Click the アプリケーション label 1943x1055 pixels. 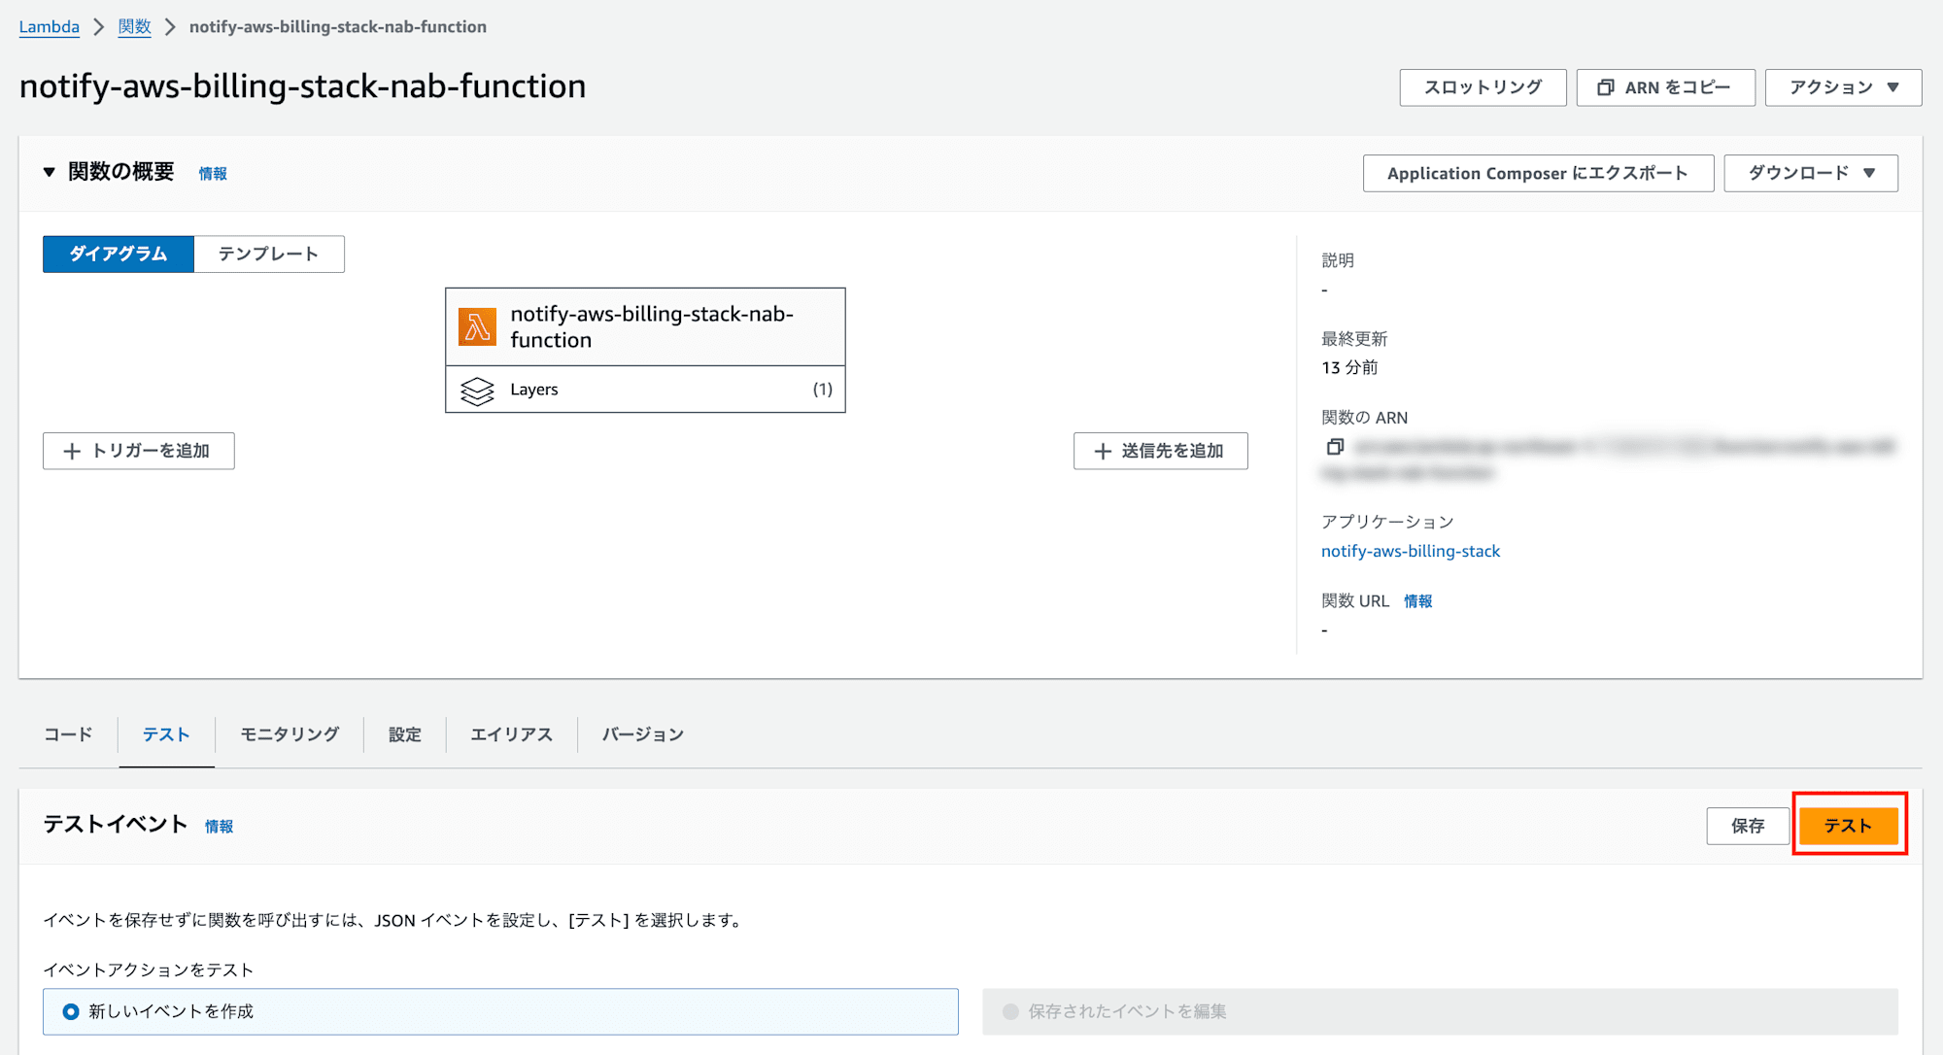[x=1387, y=522]
